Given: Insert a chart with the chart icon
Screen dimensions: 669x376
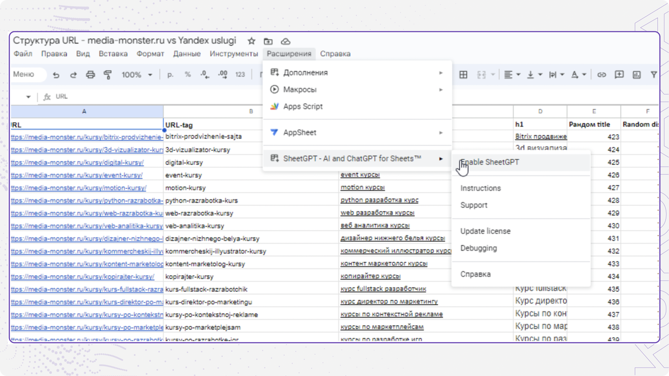Looking at the screenshot, I should [x=637, y=75].
